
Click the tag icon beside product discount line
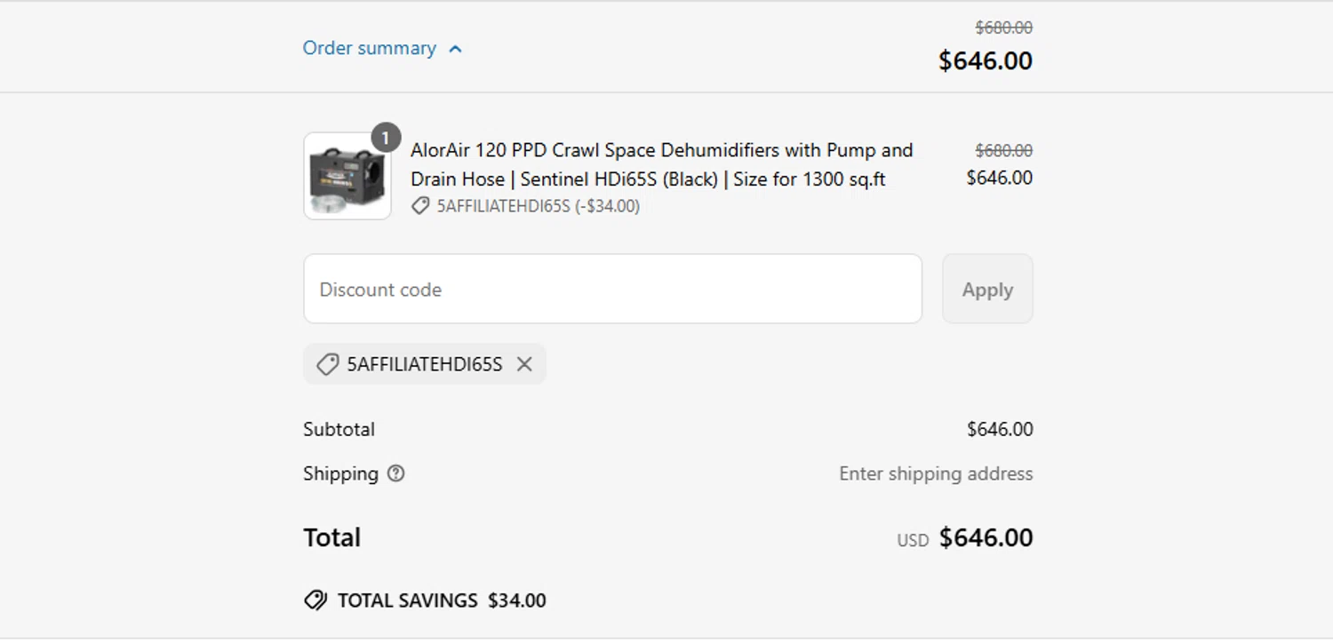click(x=420, y=206)
